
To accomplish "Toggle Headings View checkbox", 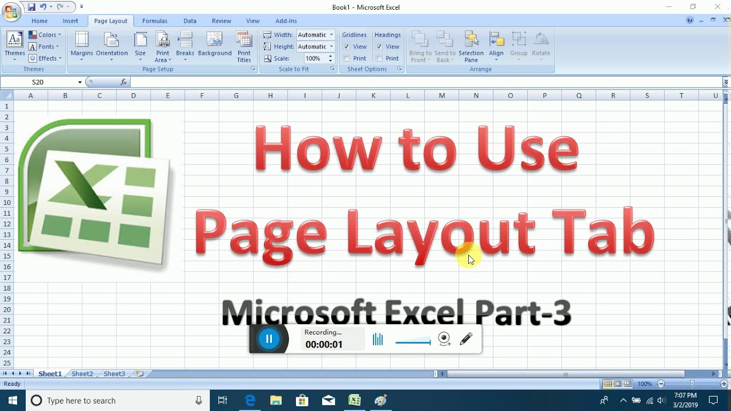I will pos(379,47).
